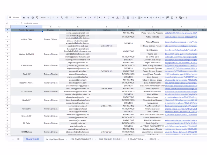Select phone cell 34944395138
Image resolution: width=207 pixels, height=155 pixels.
coord(107,46)
